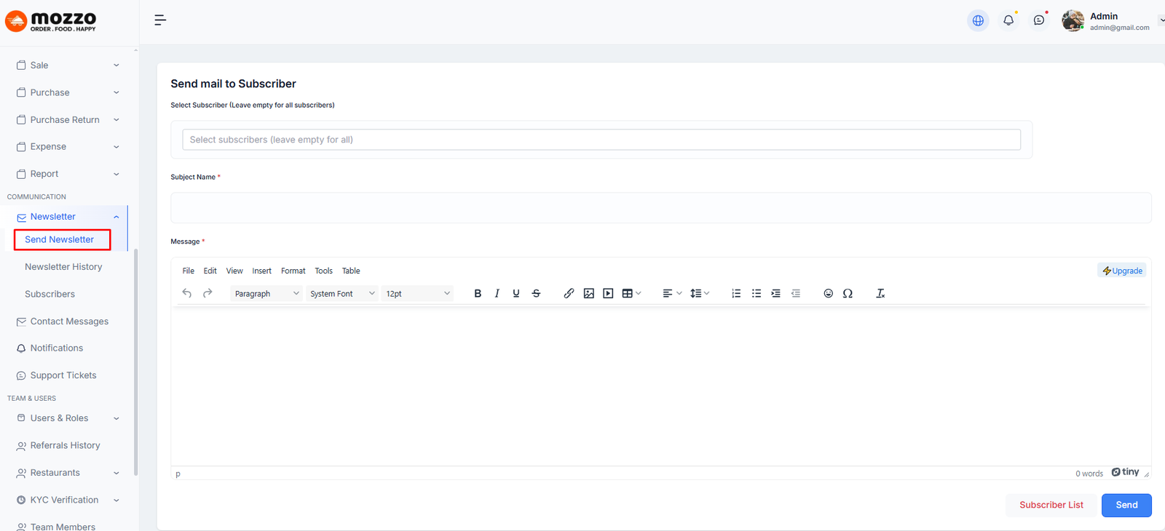
Task: Click the globe language icon
Action: click(978, 20)
